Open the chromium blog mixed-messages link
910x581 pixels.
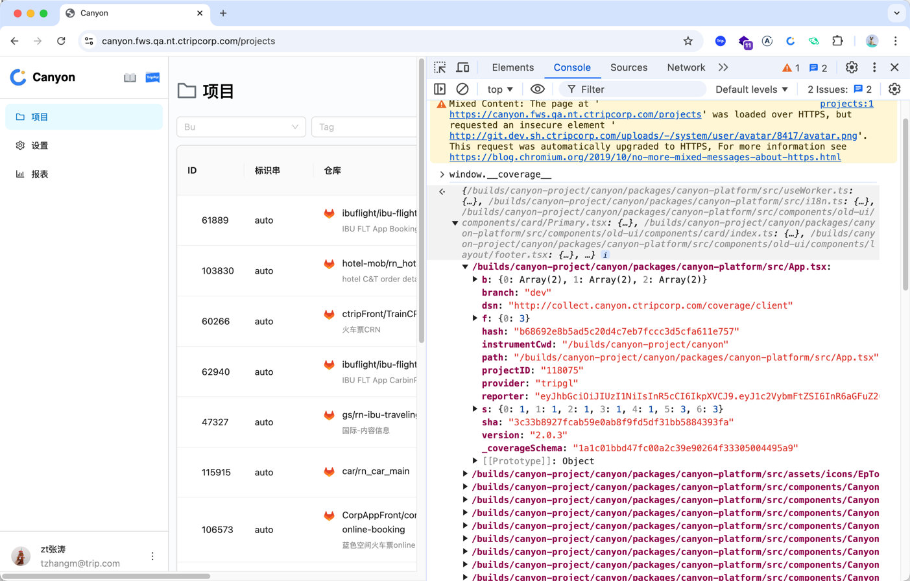pyautogui.click(x=645, y=157)
